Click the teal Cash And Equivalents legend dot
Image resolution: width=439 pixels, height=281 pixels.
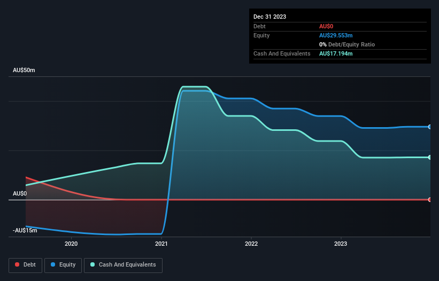click(x=93, y=264)
